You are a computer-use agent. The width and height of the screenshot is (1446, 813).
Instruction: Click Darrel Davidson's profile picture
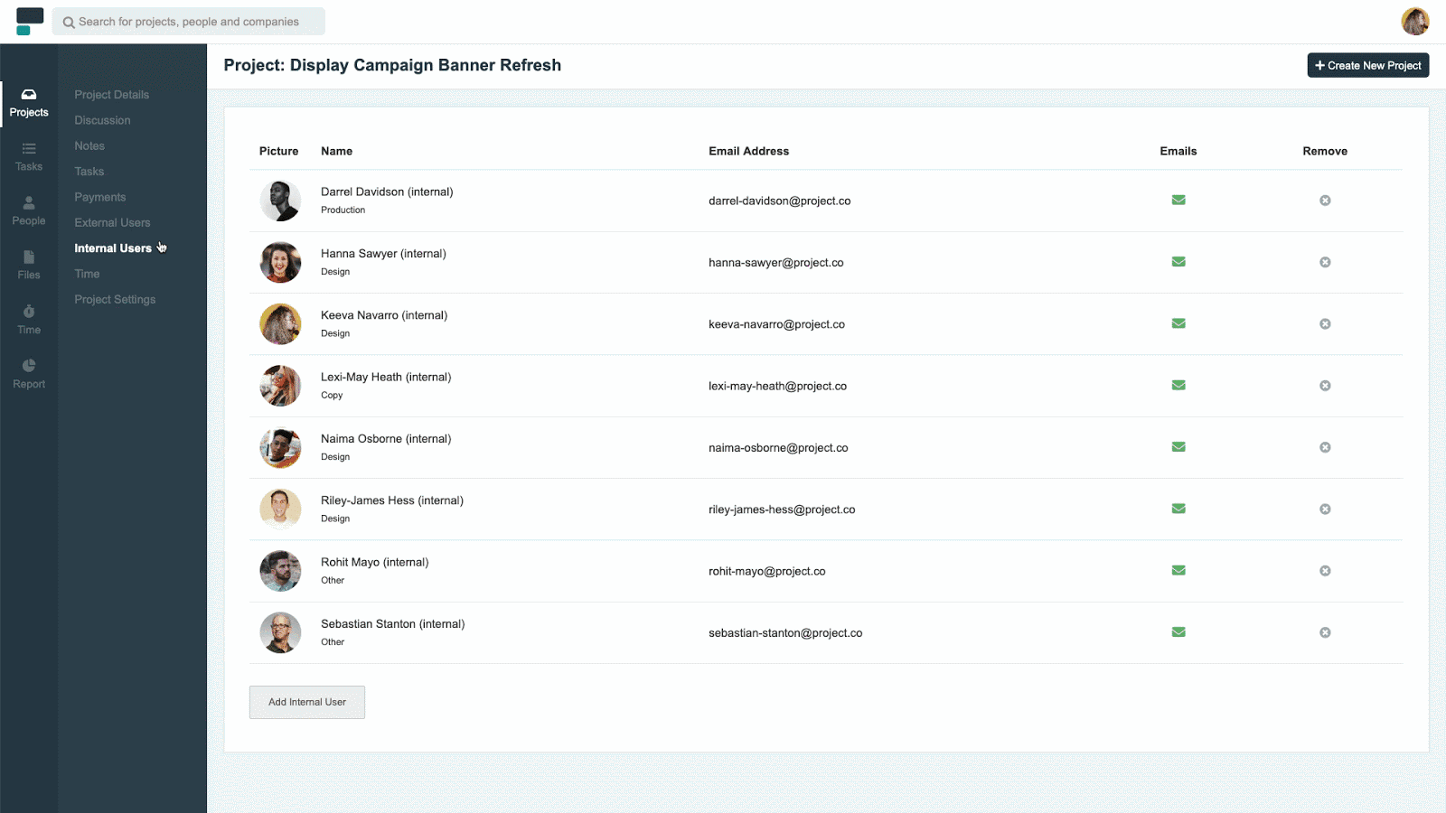click(280, 201)
